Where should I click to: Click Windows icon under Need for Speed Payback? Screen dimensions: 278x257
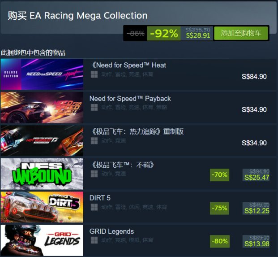(x=94, y=108)
